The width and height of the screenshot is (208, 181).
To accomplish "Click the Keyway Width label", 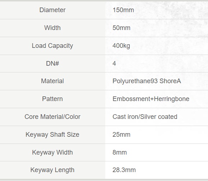I will [52, 152].
